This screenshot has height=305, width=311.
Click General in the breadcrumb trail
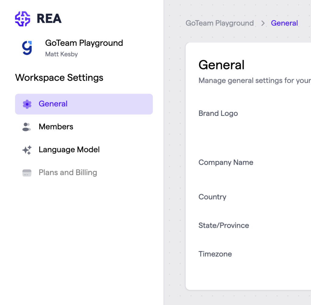[x=284, y=23]
